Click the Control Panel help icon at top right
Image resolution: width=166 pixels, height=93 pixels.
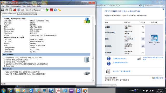[x=163, y=9]
